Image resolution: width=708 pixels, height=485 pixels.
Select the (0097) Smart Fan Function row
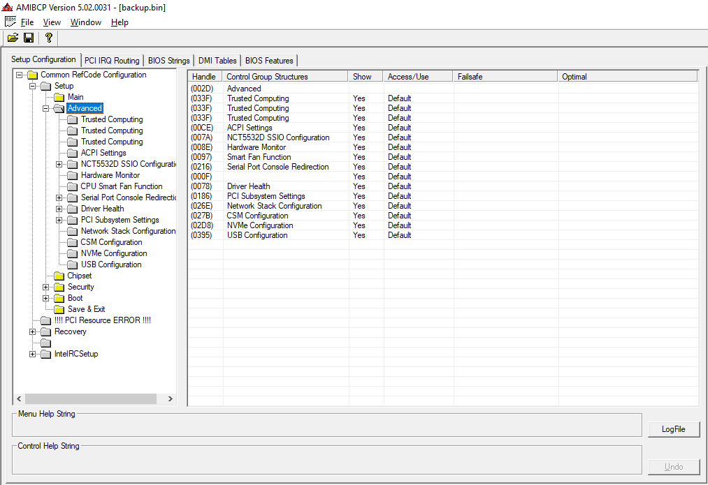(443, 157)
